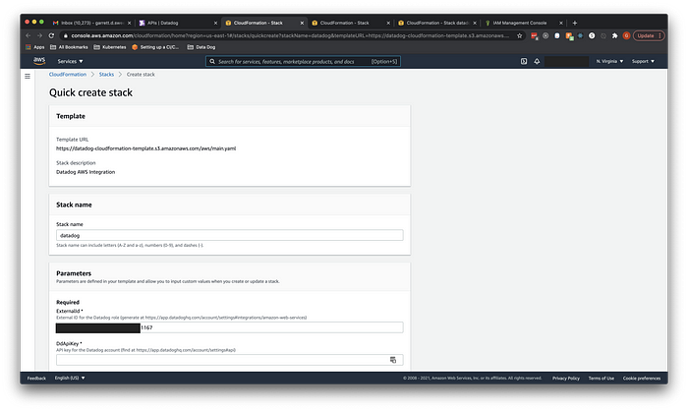Open the Terms of Use footer link
The height and width of the screenshot is (411, 688).
pyautogui.click(x=602, y=379)
